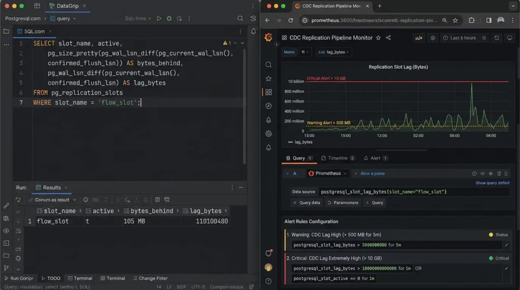Click the + Query button
Image resolution: width=520 pixels, height=290 pixels.
[x=374, y=203]
